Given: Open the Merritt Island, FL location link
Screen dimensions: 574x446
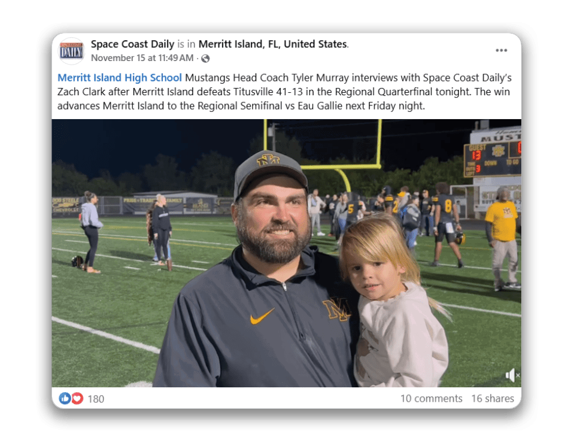Looking at the screenshot, I should (272, 44).
